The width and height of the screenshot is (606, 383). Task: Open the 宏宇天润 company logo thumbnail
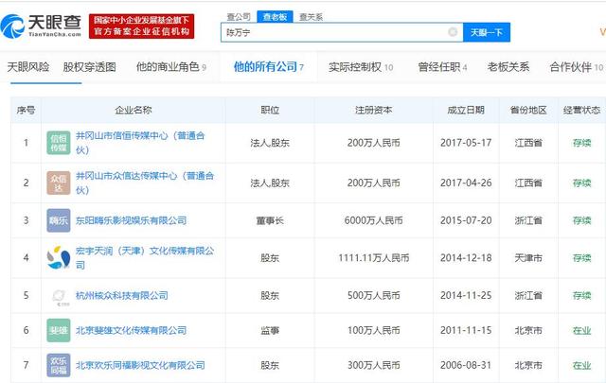tap(59, 258)
